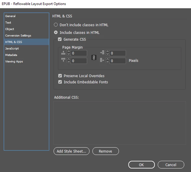Cancel the export options dialog
The image size is (191, 172).
tap(171, 165)
